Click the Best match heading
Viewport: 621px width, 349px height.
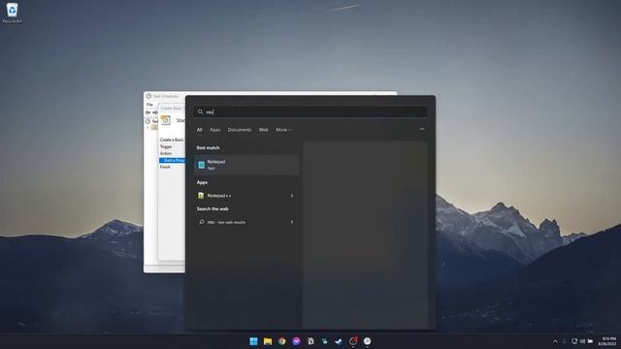[208, 147]
